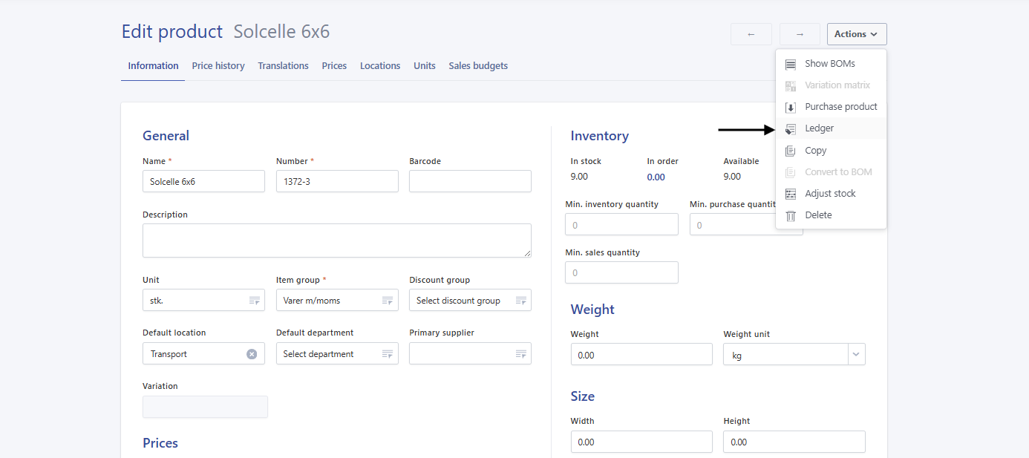Open the Locations tab
The width and height of the screenshot is (1029, 458).
pyautogui.click(x=380, y=66)
